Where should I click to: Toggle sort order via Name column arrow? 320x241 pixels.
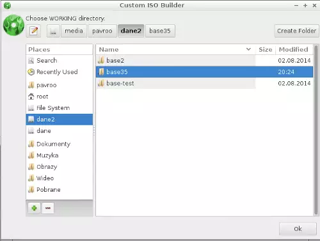point(248,49)
